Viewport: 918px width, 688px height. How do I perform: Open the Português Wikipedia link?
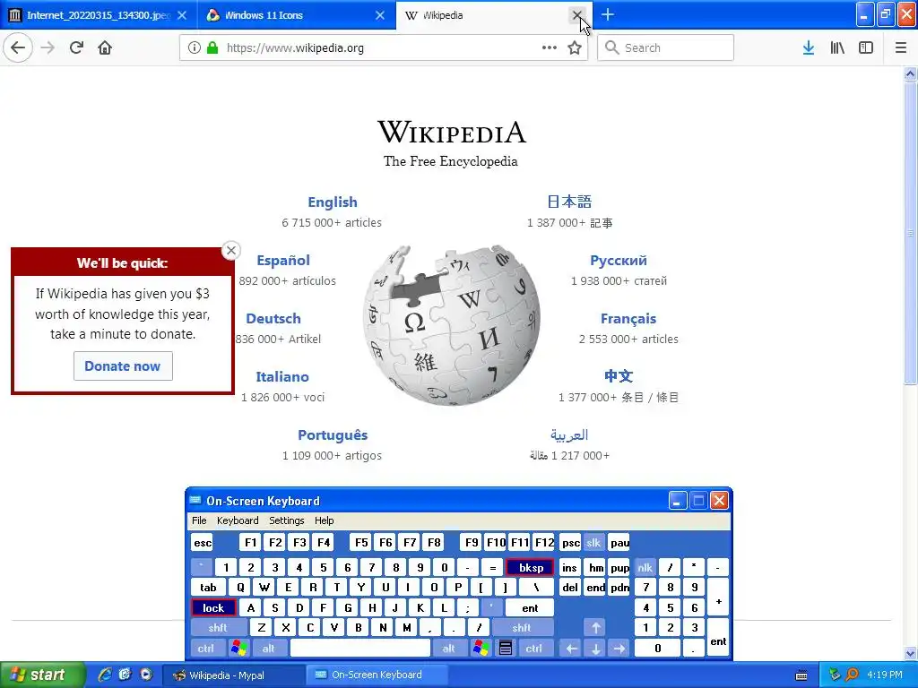[x=333, y=434]
